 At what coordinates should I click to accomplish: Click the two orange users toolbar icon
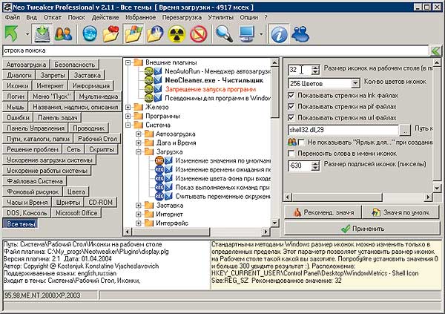pos(63,33)
